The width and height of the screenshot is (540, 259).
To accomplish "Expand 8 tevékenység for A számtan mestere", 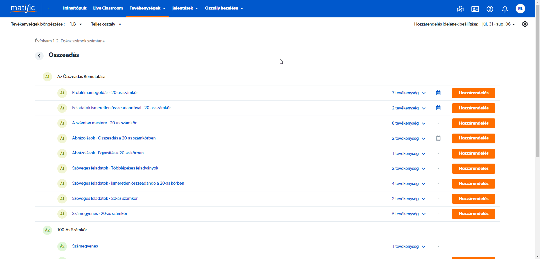I will click(409, 123).
